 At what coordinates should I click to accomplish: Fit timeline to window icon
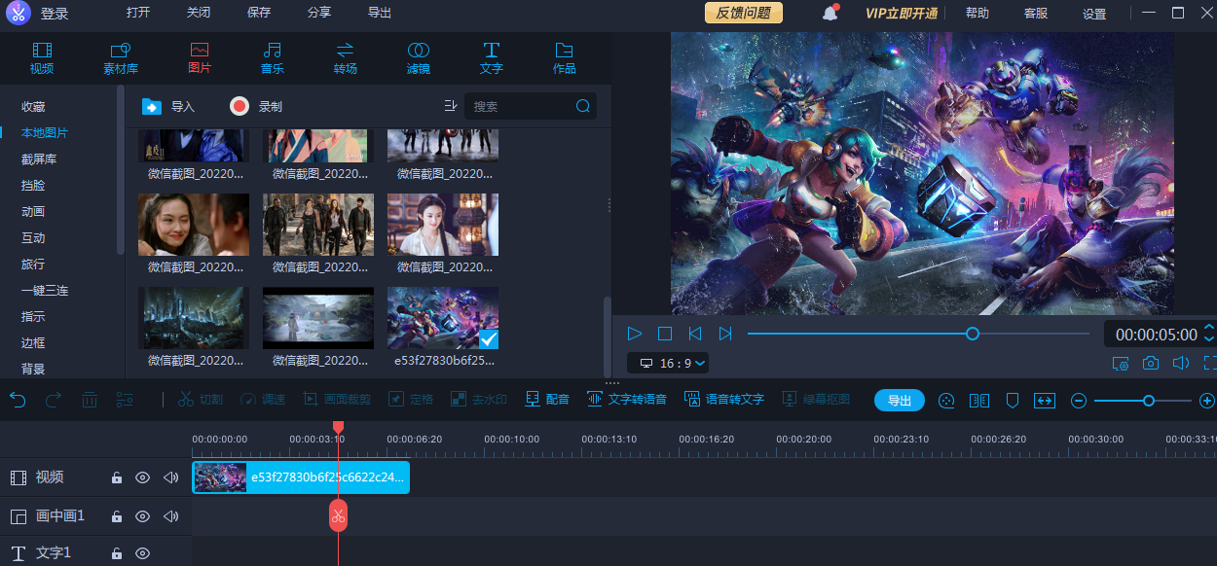point(1045,400)
